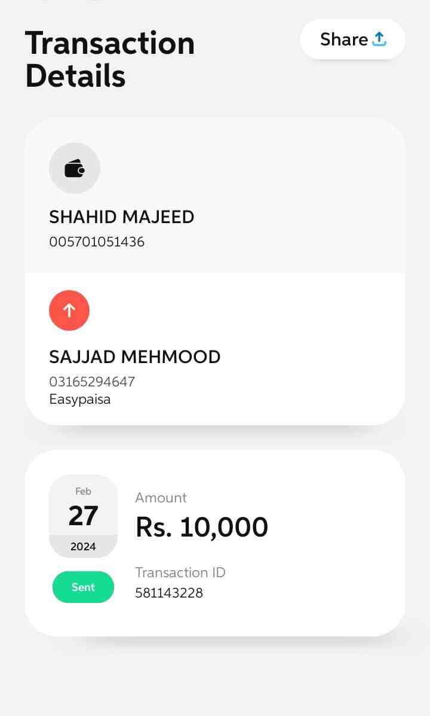
Task: Tap the day number 27
Action: click(83, 516)
